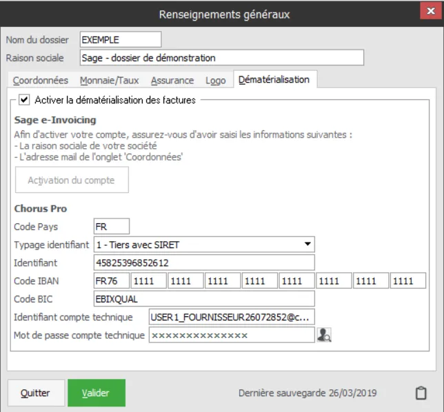Viewport: 444px width, 412px height.
Task: Select the Dématérialisation tab
Action: coord(274,79)
